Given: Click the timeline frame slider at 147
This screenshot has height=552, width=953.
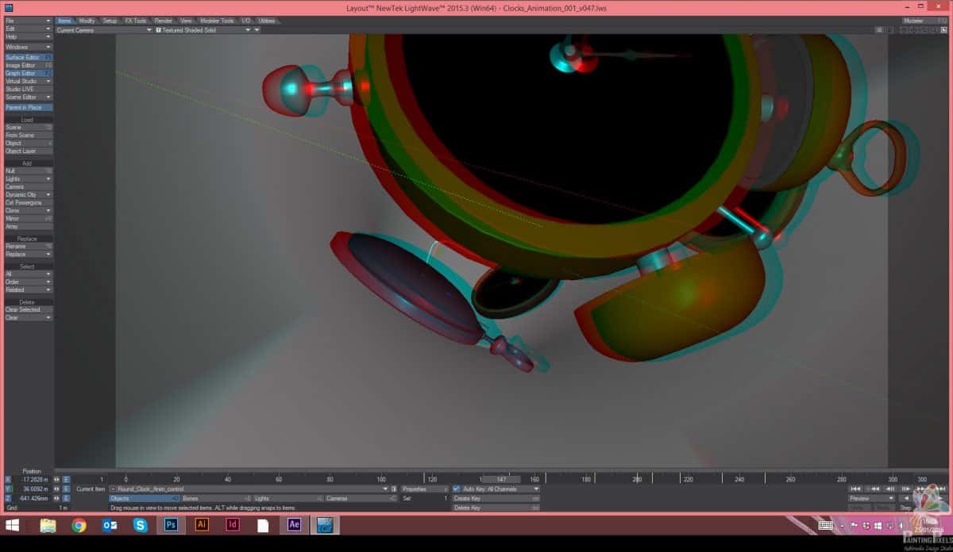Looking at the screenshot, I should tap(501, 479).
